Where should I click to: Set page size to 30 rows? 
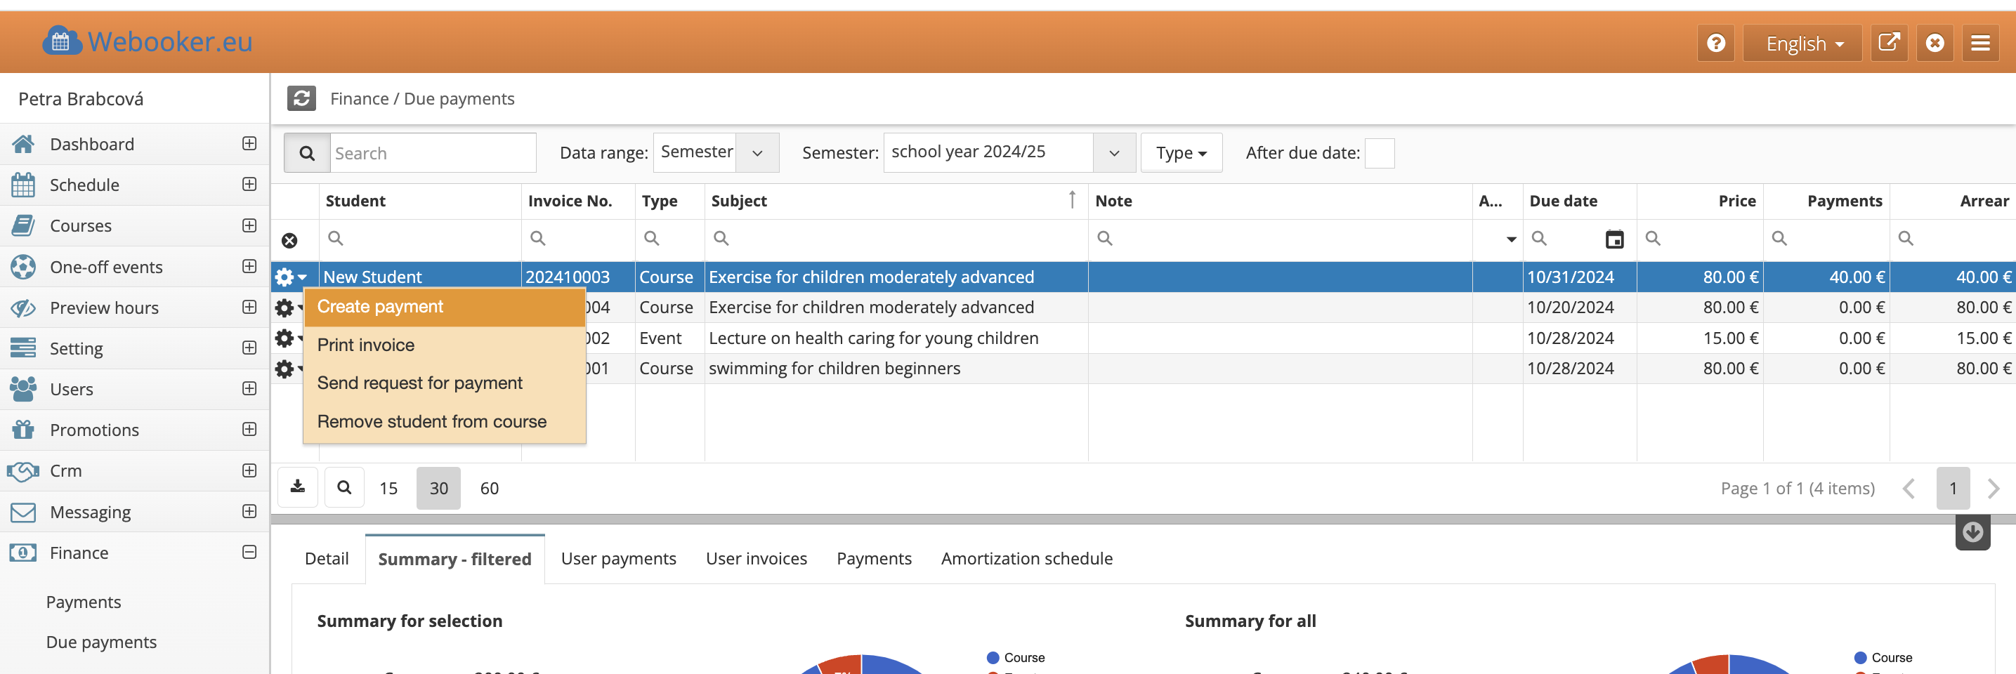click(438, 488)
